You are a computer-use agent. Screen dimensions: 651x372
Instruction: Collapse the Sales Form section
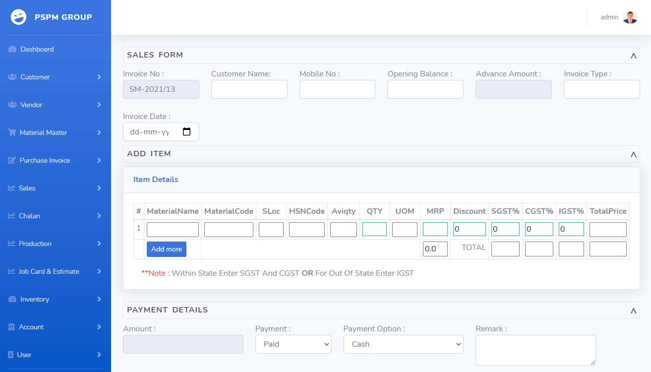[x=633, y=56]
